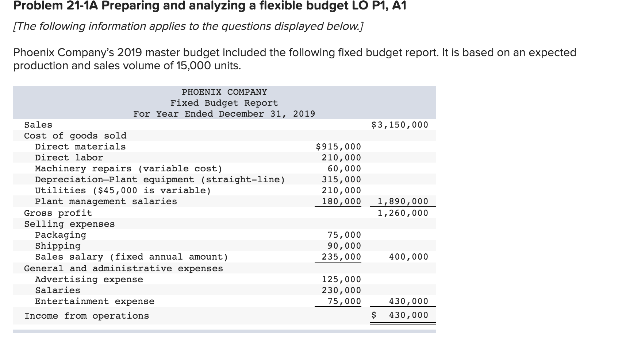Select 'Utilities ($45,000 is variable)' label

[x=123, y=191]
